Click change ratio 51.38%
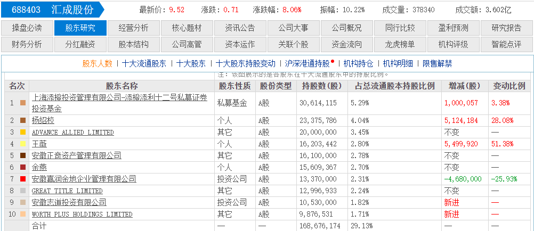 click(x=503, y=144)
